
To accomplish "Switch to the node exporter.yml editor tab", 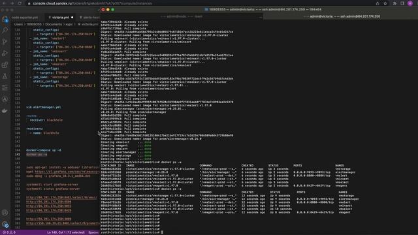I will (25, 18).
